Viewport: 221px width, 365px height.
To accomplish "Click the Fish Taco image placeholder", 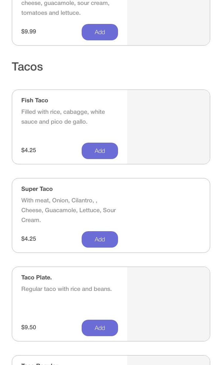I will point(169,127).
